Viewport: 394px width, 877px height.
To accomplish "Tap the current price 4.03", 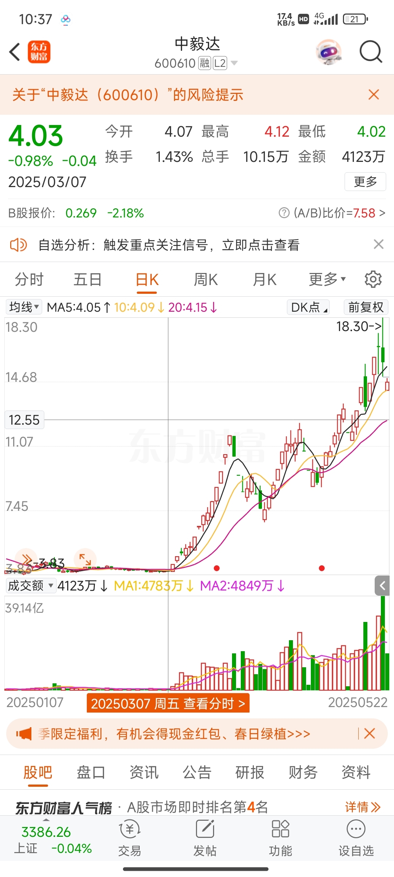I will [36, 136].
